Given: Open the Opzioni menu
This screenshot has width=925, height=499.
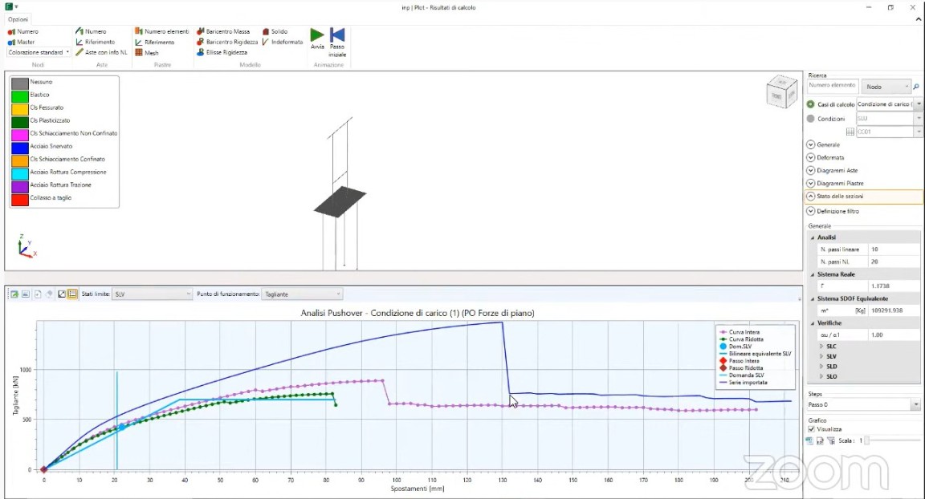Looking at the screenshot, I should pos(18,18).
